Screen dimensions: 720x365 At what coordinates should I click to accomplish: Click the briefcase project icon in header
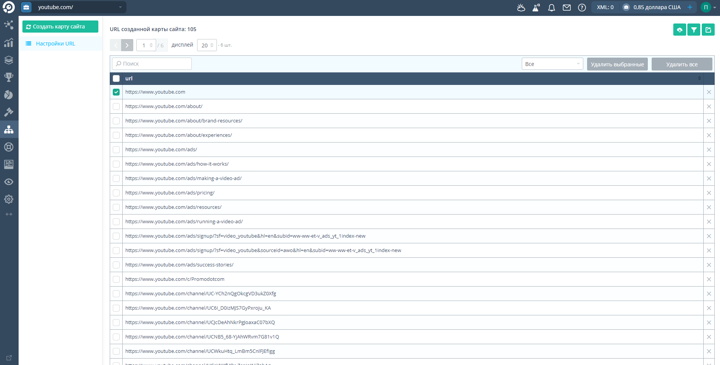click(26, 7)
